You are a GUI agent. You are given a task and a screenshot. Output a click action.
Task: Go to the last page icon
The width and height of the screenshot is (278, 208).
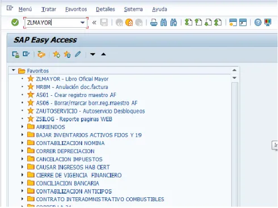(218, 23)
